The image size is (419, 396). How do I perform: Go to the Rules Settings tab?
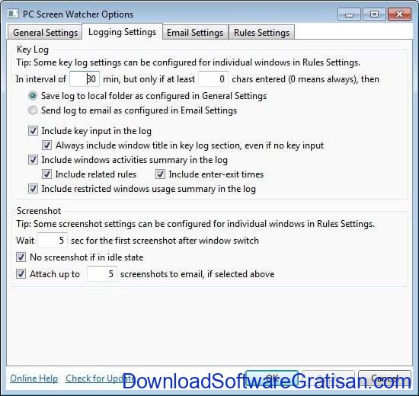click(261, 33)
